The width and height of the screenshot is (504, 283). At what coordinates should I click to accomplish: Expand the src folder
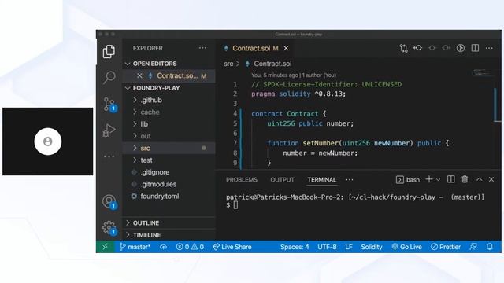pos(169,149)
